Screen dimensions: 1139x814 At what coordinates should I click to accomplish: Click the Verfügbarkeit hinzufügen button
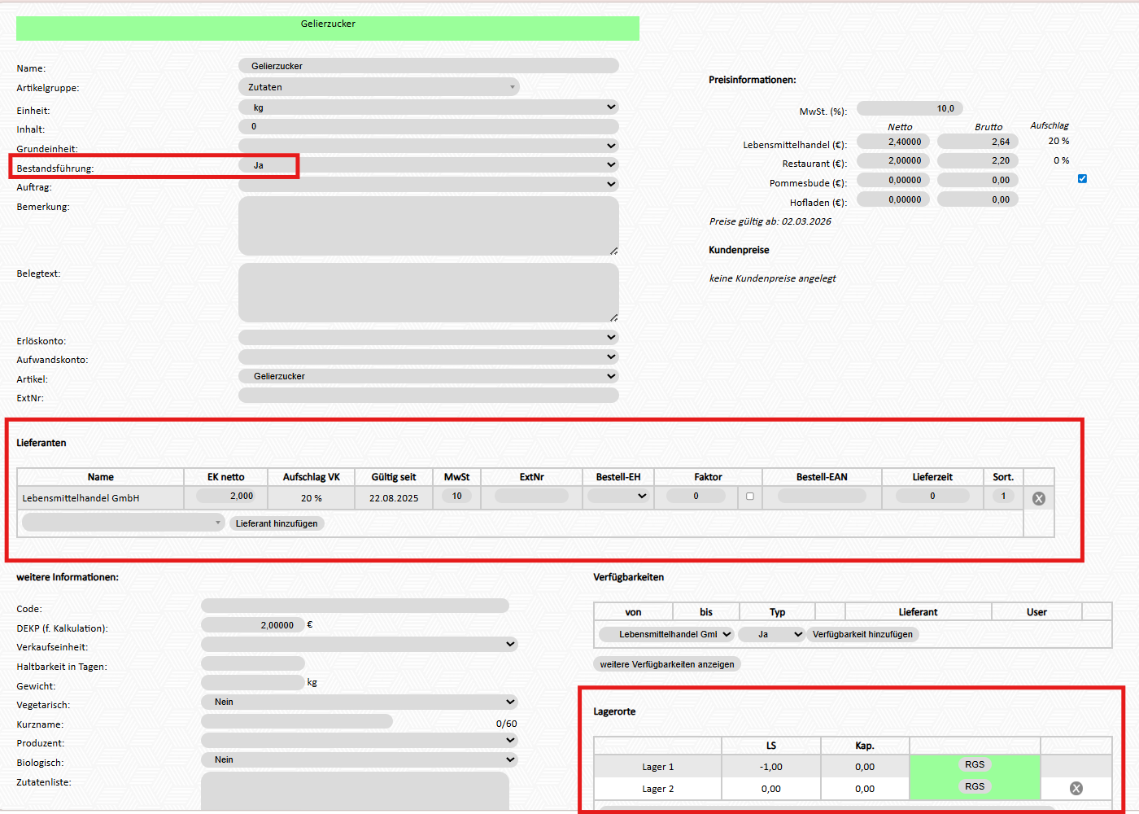pyautogui.click(x=862, y=634)
